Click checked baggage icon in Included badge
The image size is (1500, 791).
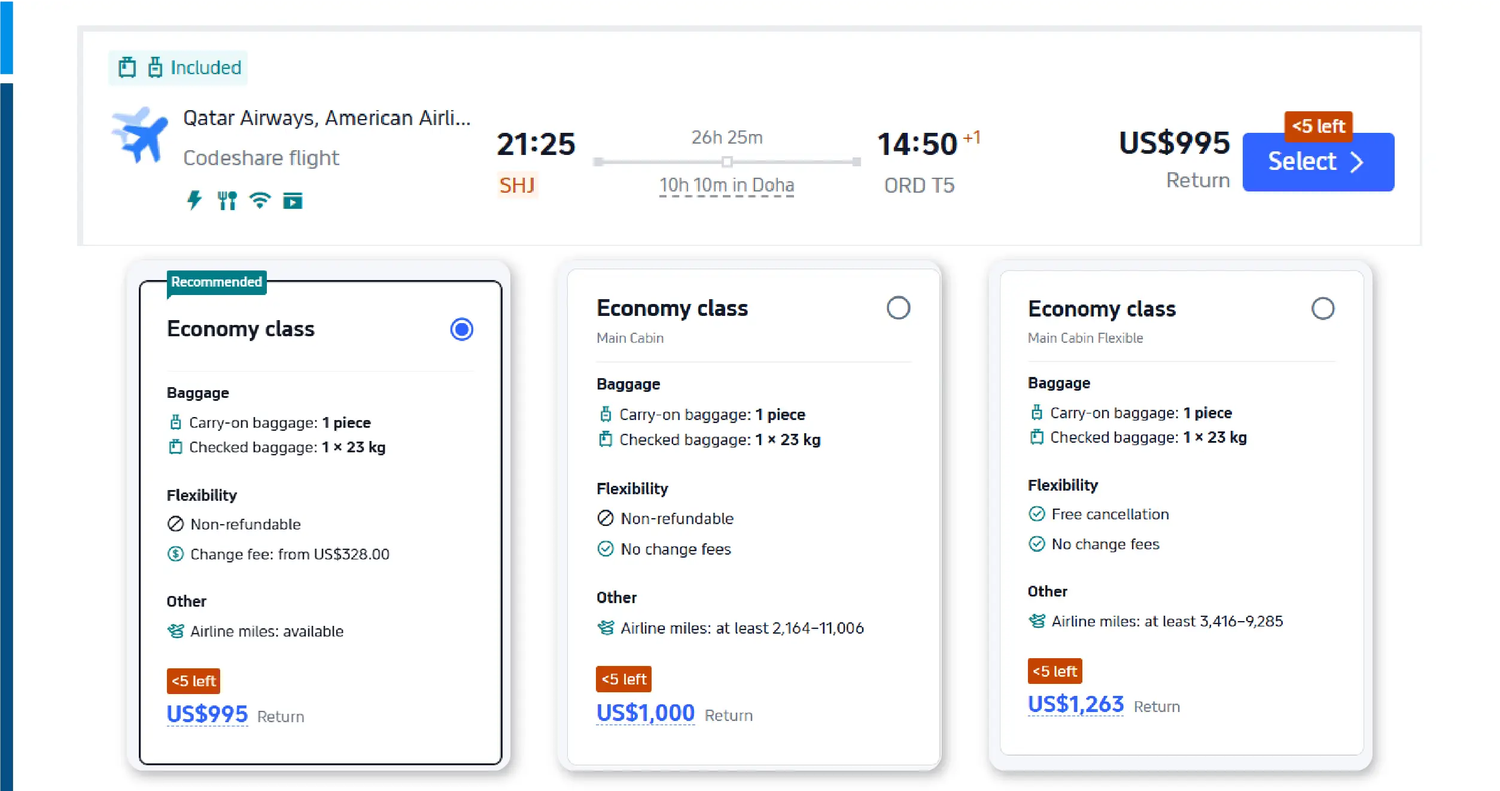pos(127,68)
